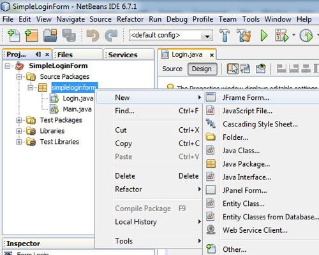
Task: Open the File menu
Action: pyautogui.click(x=8, y=19)
